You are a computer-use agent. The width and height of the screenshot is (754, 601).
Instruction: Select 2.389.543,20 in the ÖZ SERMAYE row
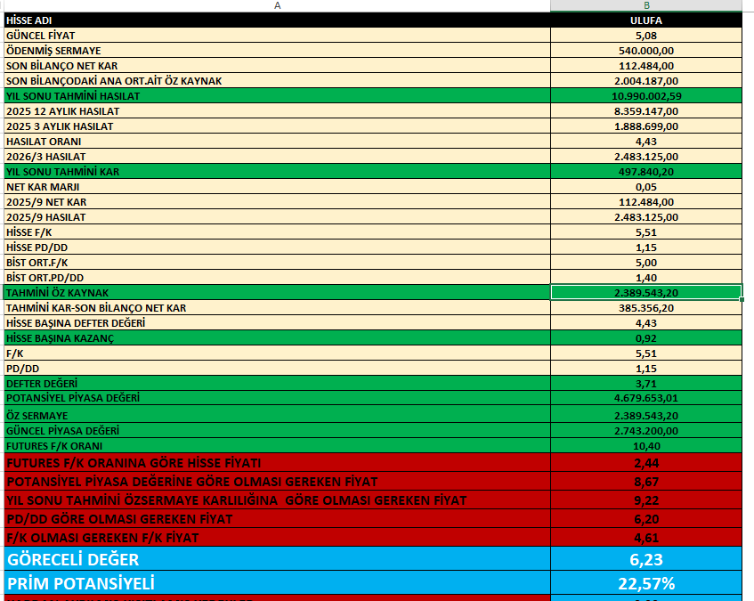[x=646, y=415]
